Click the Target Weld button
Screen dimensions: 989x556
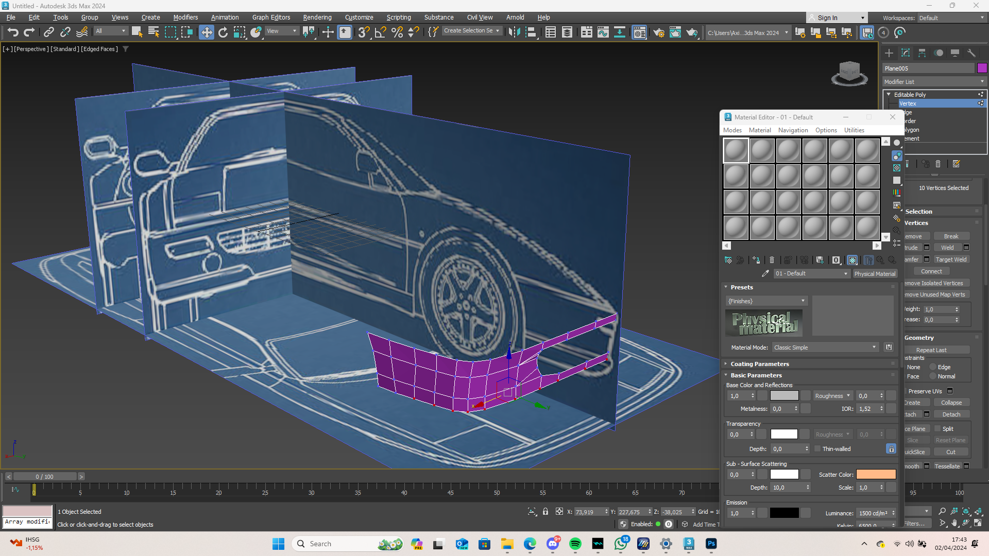[x=951, y=259]
